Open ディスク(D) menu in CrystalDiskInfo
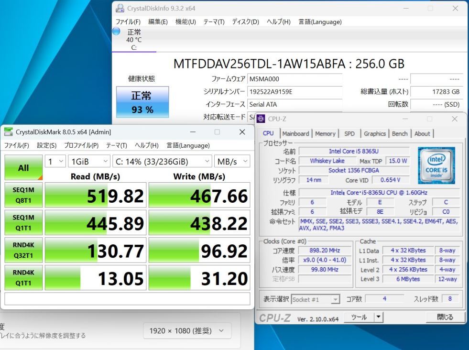469x350 pixels. tap(246, 22)
